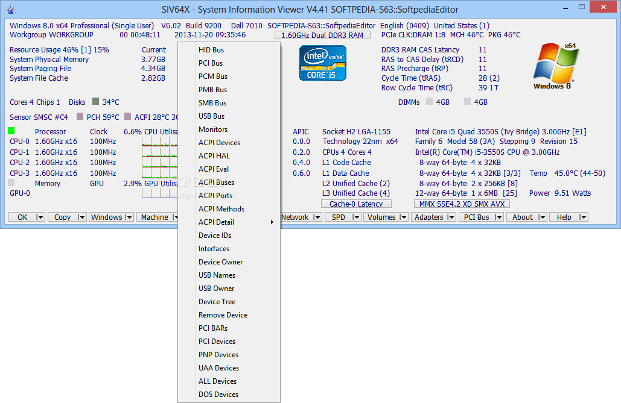
Task: Click the Help button
Action: [564, 217]
